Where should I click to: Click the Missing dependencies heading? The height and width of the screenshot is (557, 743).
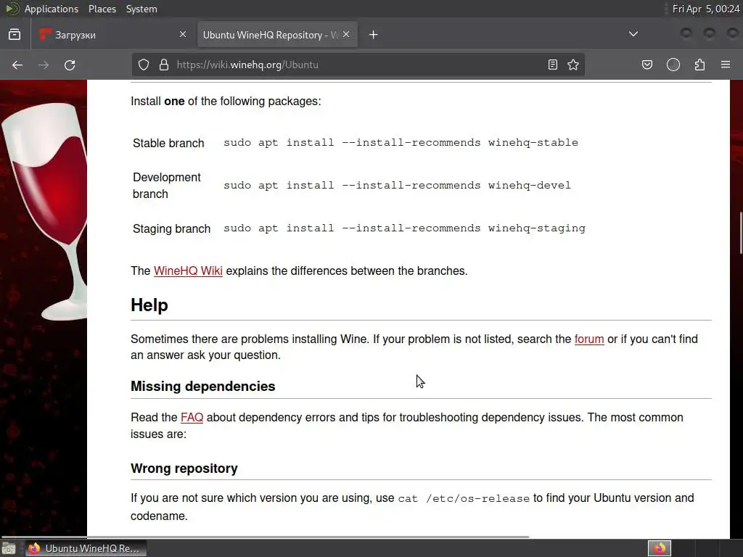(x=203, y=386)
